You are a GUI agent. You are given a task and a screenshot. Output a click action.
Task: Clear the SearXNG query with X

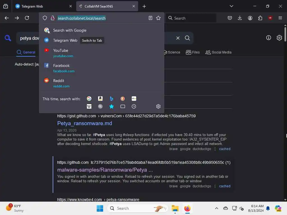(178, 38)
